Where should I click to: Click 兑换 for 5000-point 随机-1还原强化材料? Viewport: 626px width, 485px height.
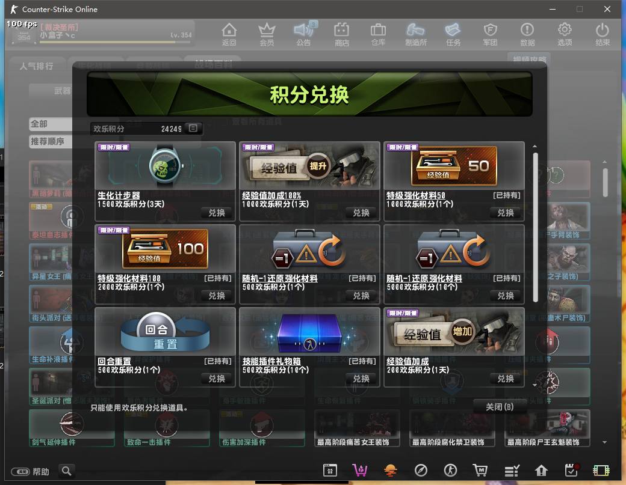pyautogui.click(x=506, y=296)
